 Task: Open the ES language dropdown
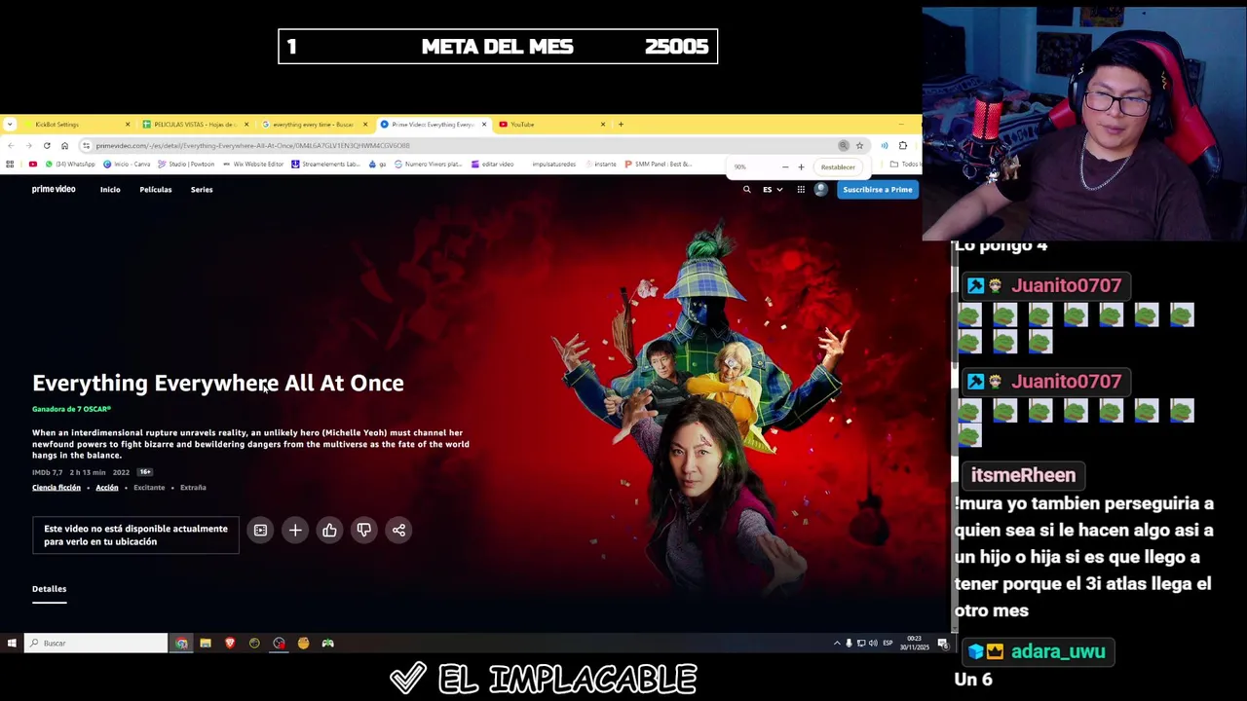[773, 190]
